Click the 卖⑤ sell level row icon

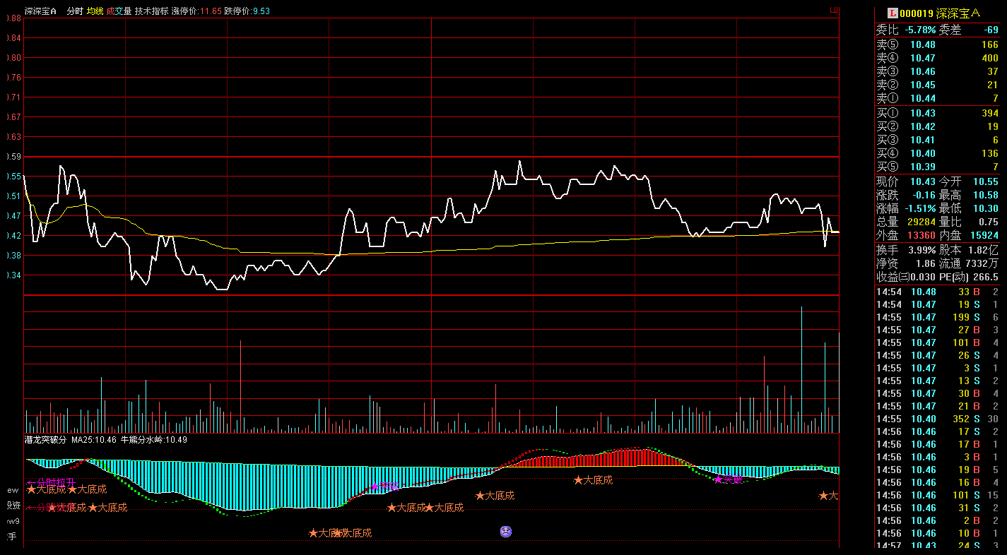(886, 45)
